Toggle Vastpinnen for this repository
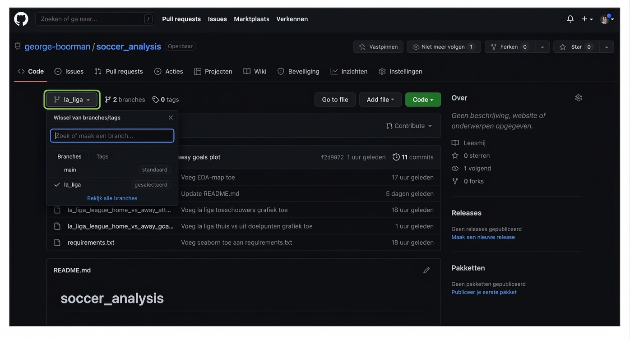The width and height of the screenshot is (630, 339). (378, 46)
